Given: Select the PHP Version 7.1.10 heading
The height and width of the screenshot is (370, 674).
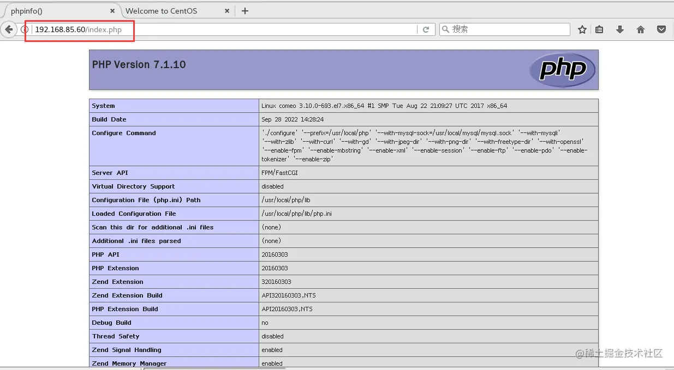Looking at the screenshot, I should tap(139, 64).
